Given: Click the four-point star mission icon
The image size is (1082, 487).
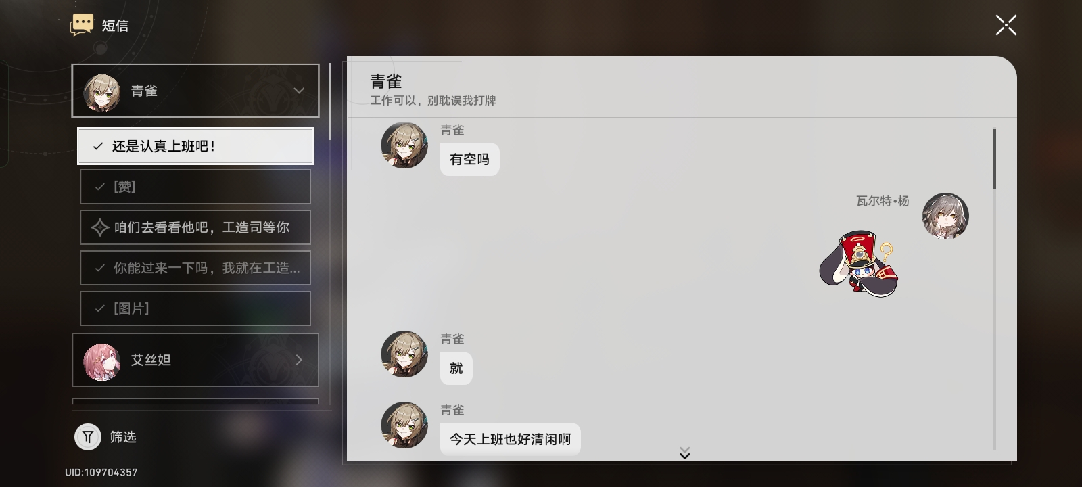Looking at the screenshot, I should 99,227.
